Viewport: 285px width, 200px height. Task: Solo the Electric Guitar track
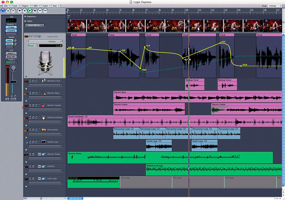point(33,105)
